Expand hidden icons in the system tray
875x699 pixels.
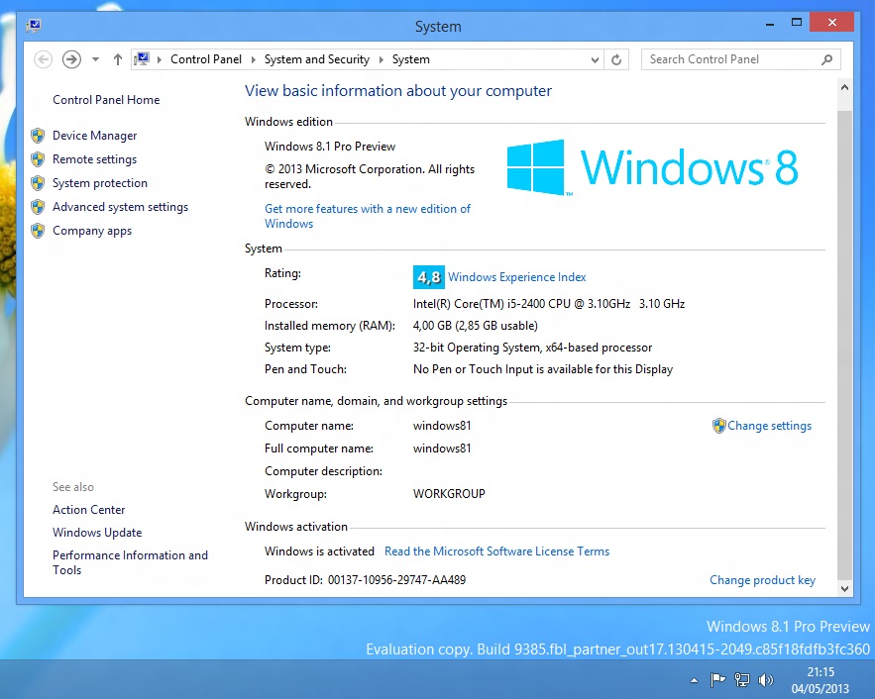pos(695,681)
